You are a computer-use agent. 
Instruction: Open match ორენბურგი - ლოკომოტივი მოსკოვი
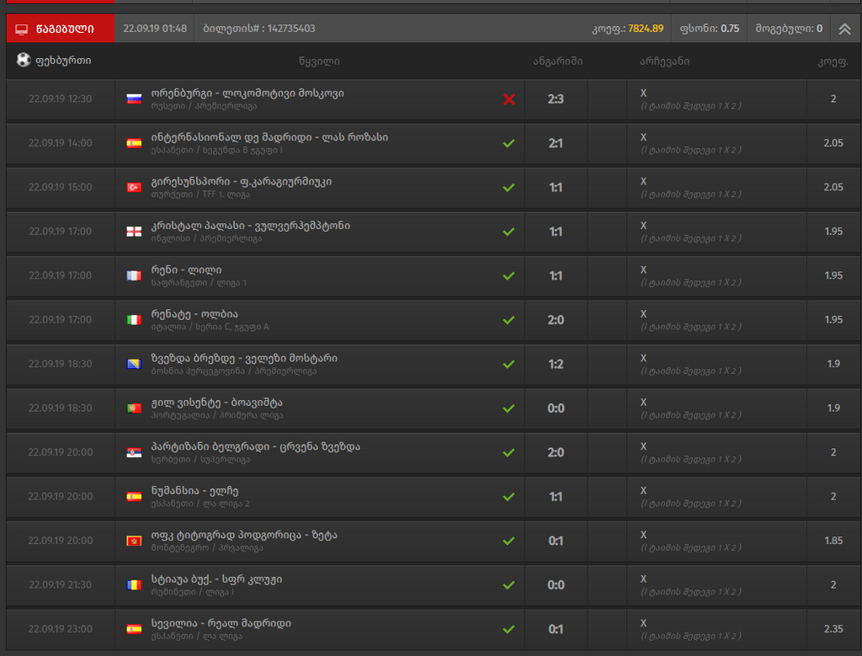click(x=247, y=93)
